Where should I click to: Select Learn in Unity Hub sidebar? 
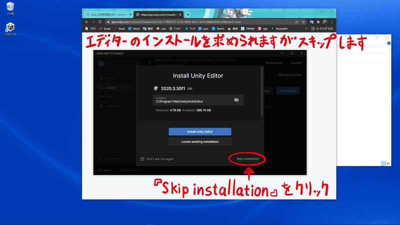109,96
